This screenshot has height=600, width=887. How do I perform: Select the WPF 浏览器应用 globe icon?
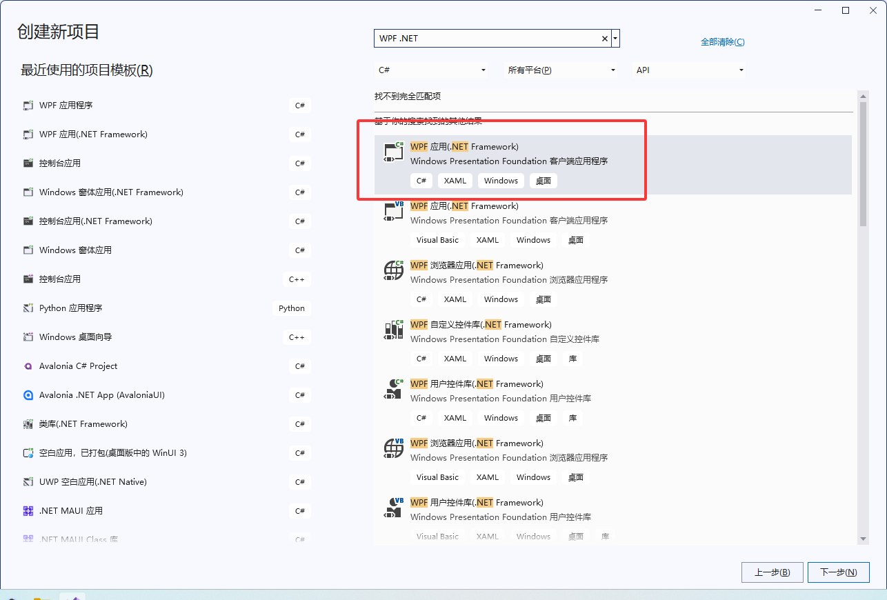[x=392, y=270]
